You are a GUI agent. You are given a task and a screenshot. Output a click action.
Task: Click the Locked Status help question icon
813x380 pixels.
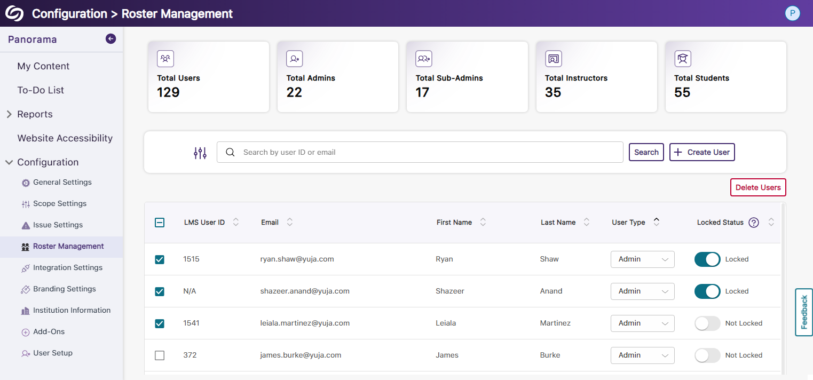tap(753, 223)
